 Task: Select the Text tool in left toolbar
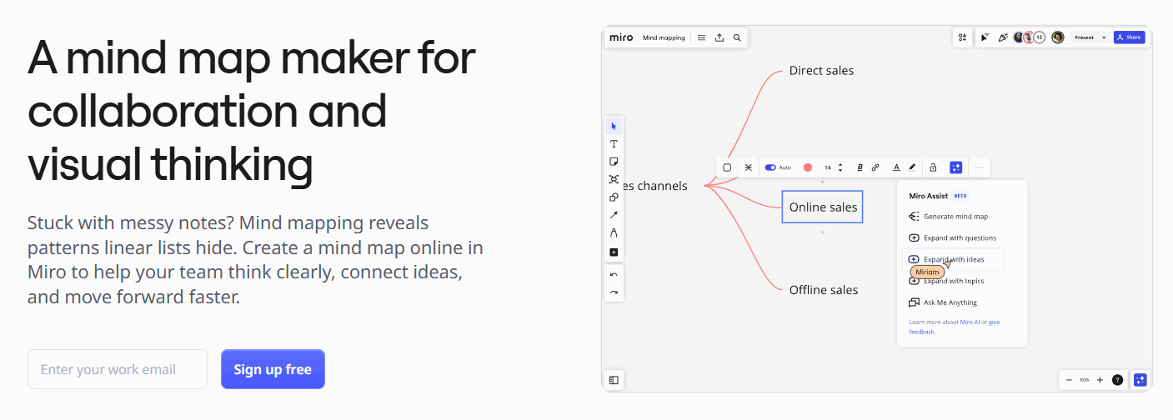pos(614,144)
